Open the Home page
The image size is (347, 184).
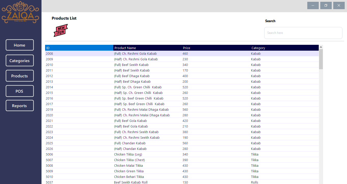tap(20, 45)
